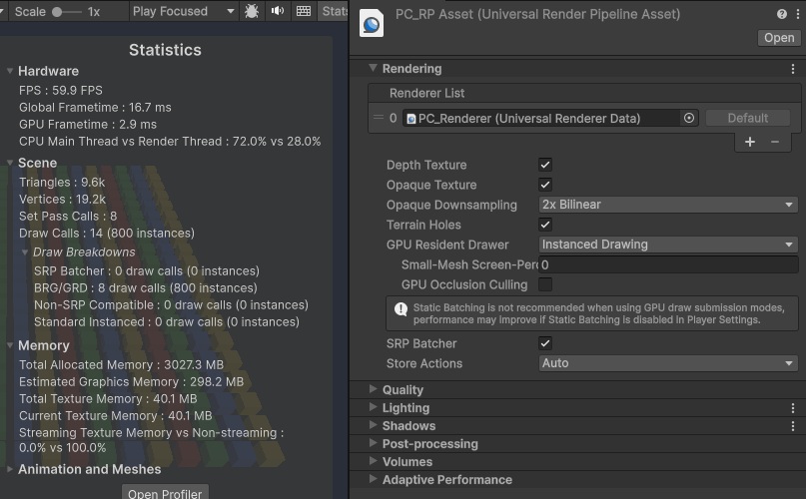Grab the renderer list row handle
This screenshot has height=499, width=806.
coord(379,118)
